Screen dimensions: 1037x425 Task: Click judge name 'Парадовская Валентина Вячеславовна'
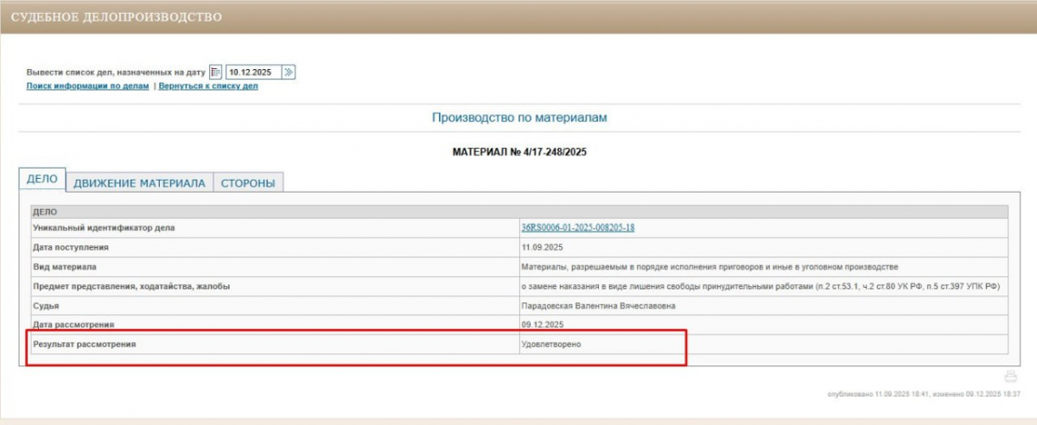pyautogui.click(x=598, y=306)
